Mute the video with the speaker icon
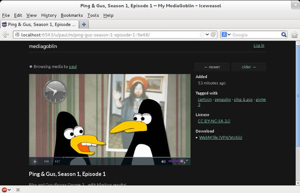The width and height of the screenshot is (300, 193). click(x=163, y=161)
